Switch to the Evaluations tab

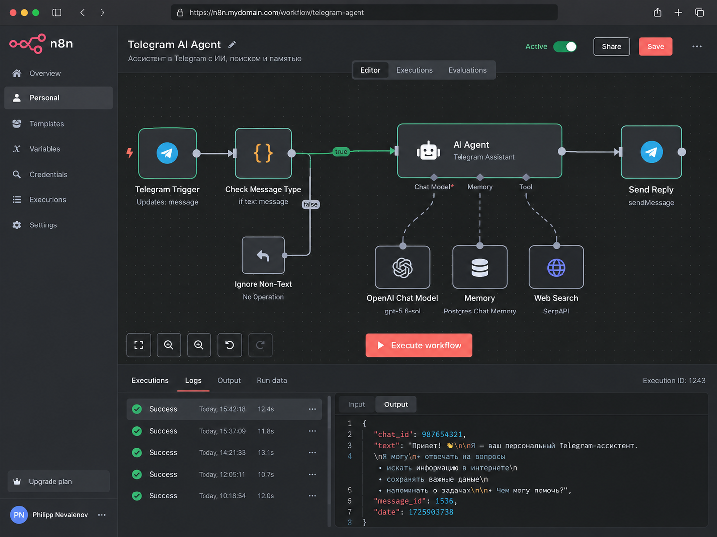(467, 70)
